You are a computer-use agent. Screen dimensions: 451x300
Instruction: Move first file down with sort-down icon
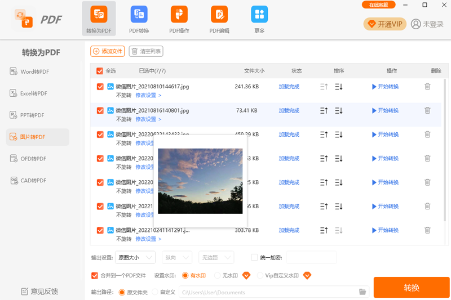click(x=339, y=87)
